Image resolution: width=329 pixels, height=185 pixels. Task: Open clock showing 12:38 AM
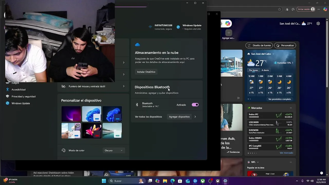321,181
